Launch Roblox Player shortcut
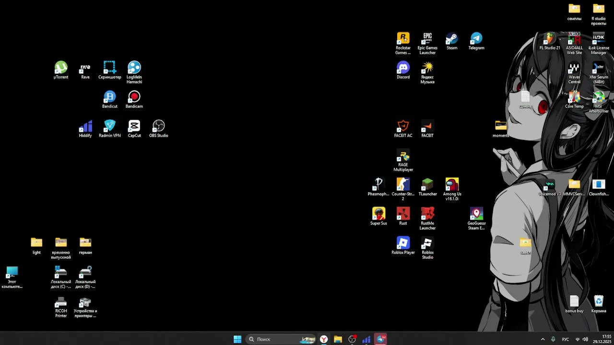The width and height of the screenshot is (614, 345). click(403, 245)
